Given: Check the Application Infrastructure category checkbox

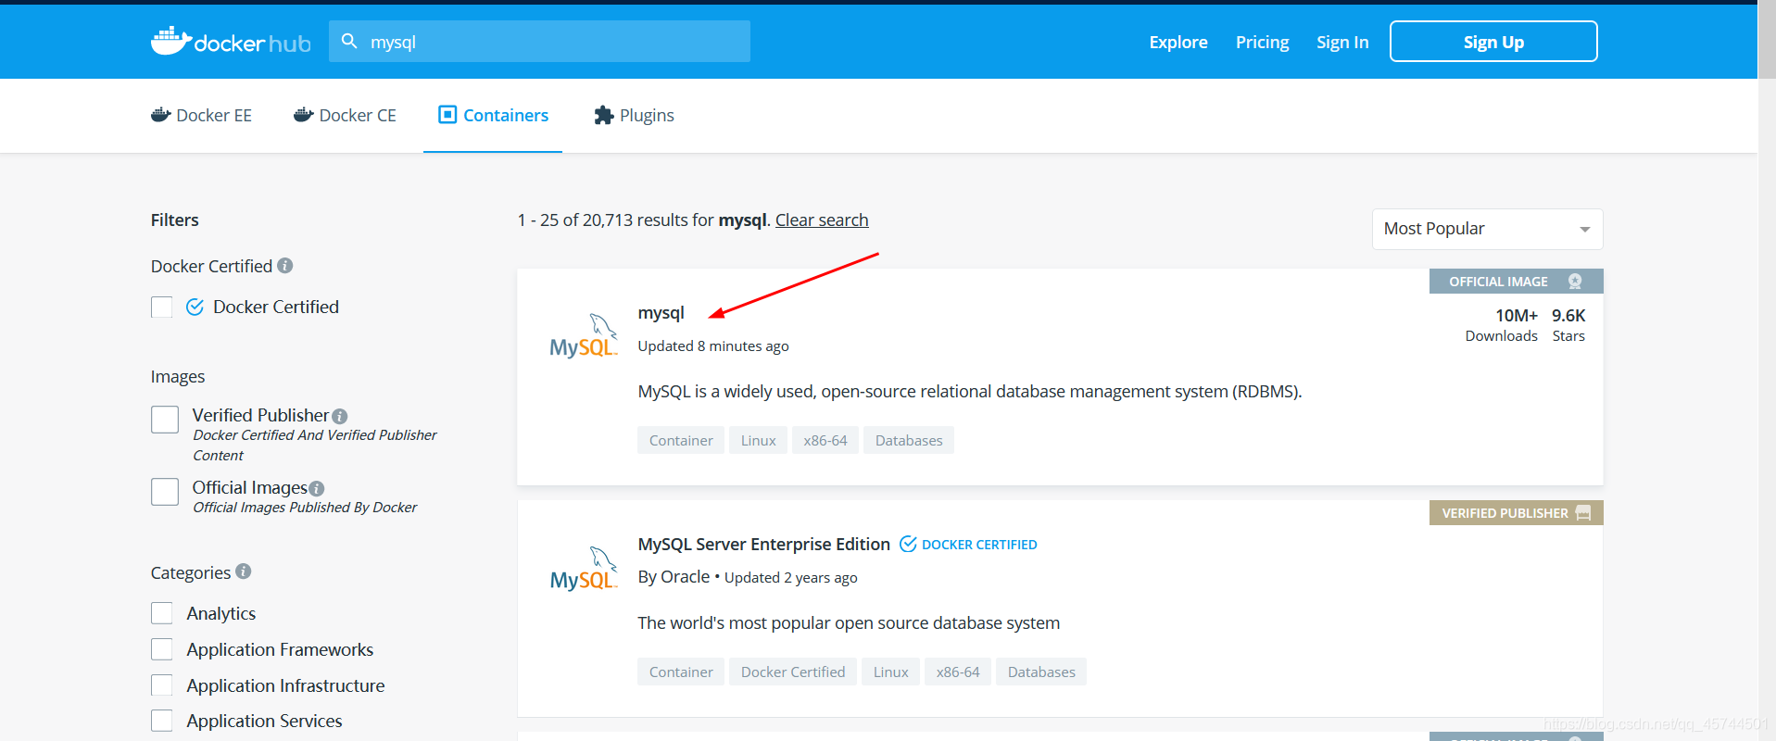Looking at the screenshot, I should tap(162, 685).
